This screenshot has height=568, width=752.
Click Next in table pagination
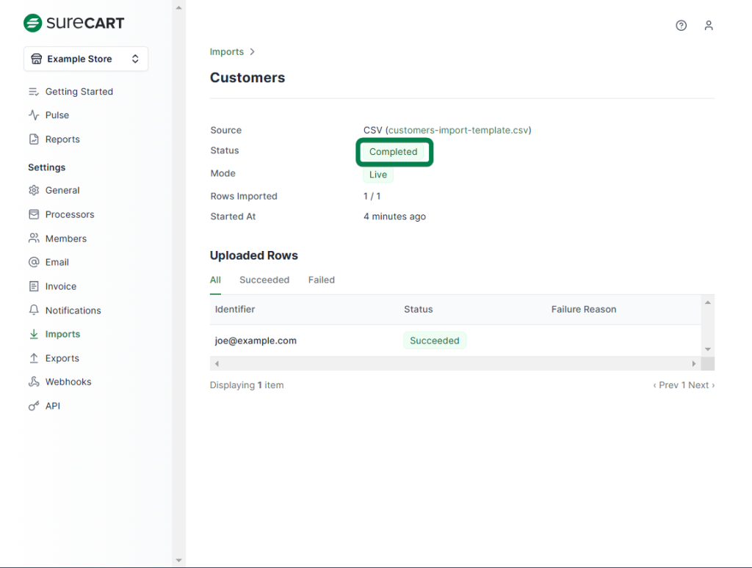click(x=701, y=385)
